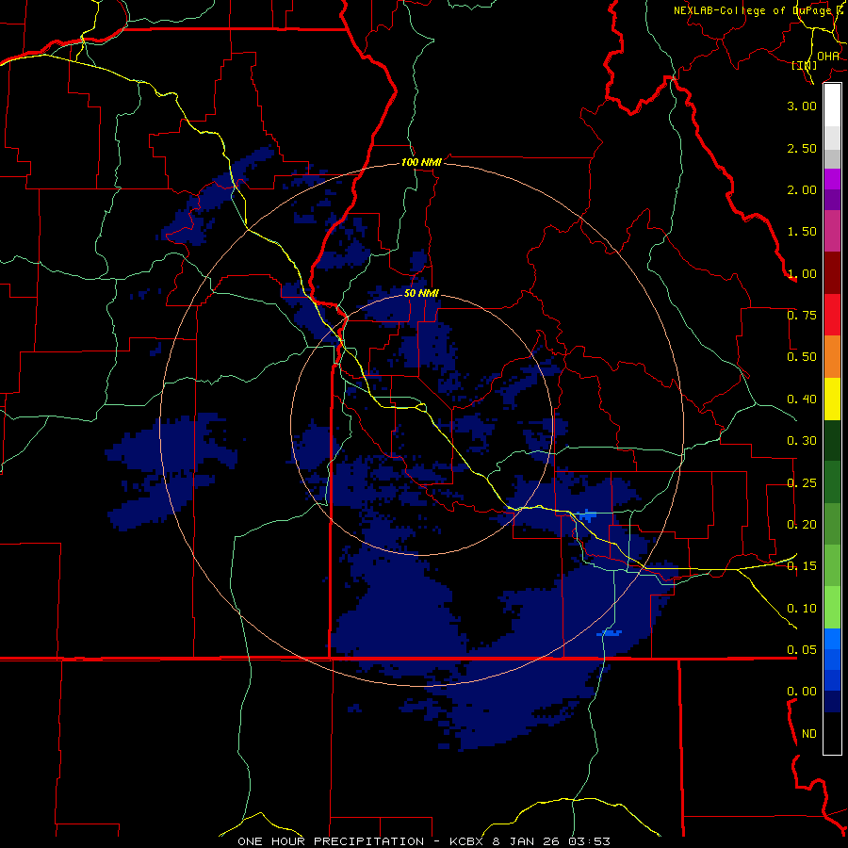Click the darkest green legend swatch
Viewport: 848px width, 848px height.
point(832,440)
